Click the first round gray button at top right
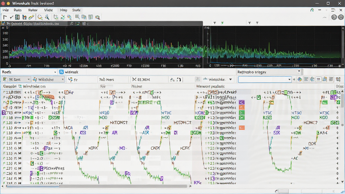The width and height of the screenshot is (345, 194). pos(334,17)
